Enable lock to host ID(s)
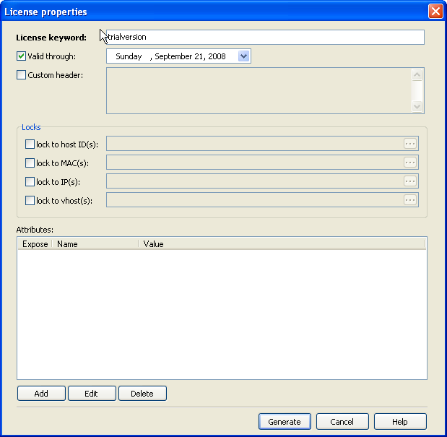447x437 pixels. [30, 144]
